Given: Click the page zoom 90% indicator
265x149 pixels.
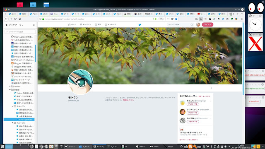Looking at the screenshot, I should [x=161, y=19].
